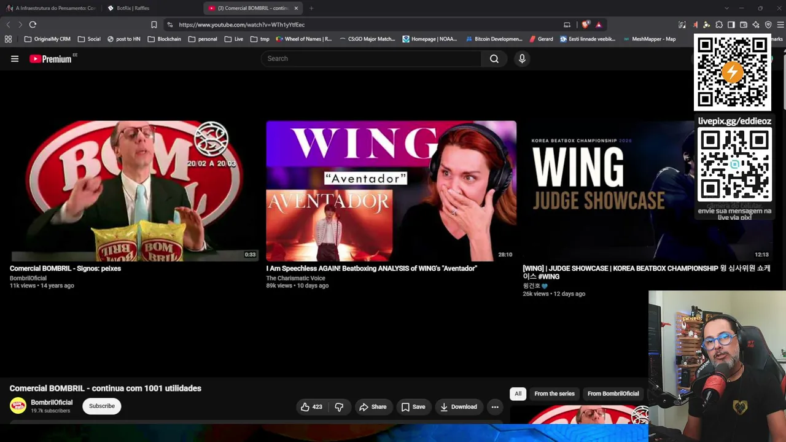Screen dimensions: 786x442
Task: Open the Live bookmark folder
Action: [x=234, y=39]
